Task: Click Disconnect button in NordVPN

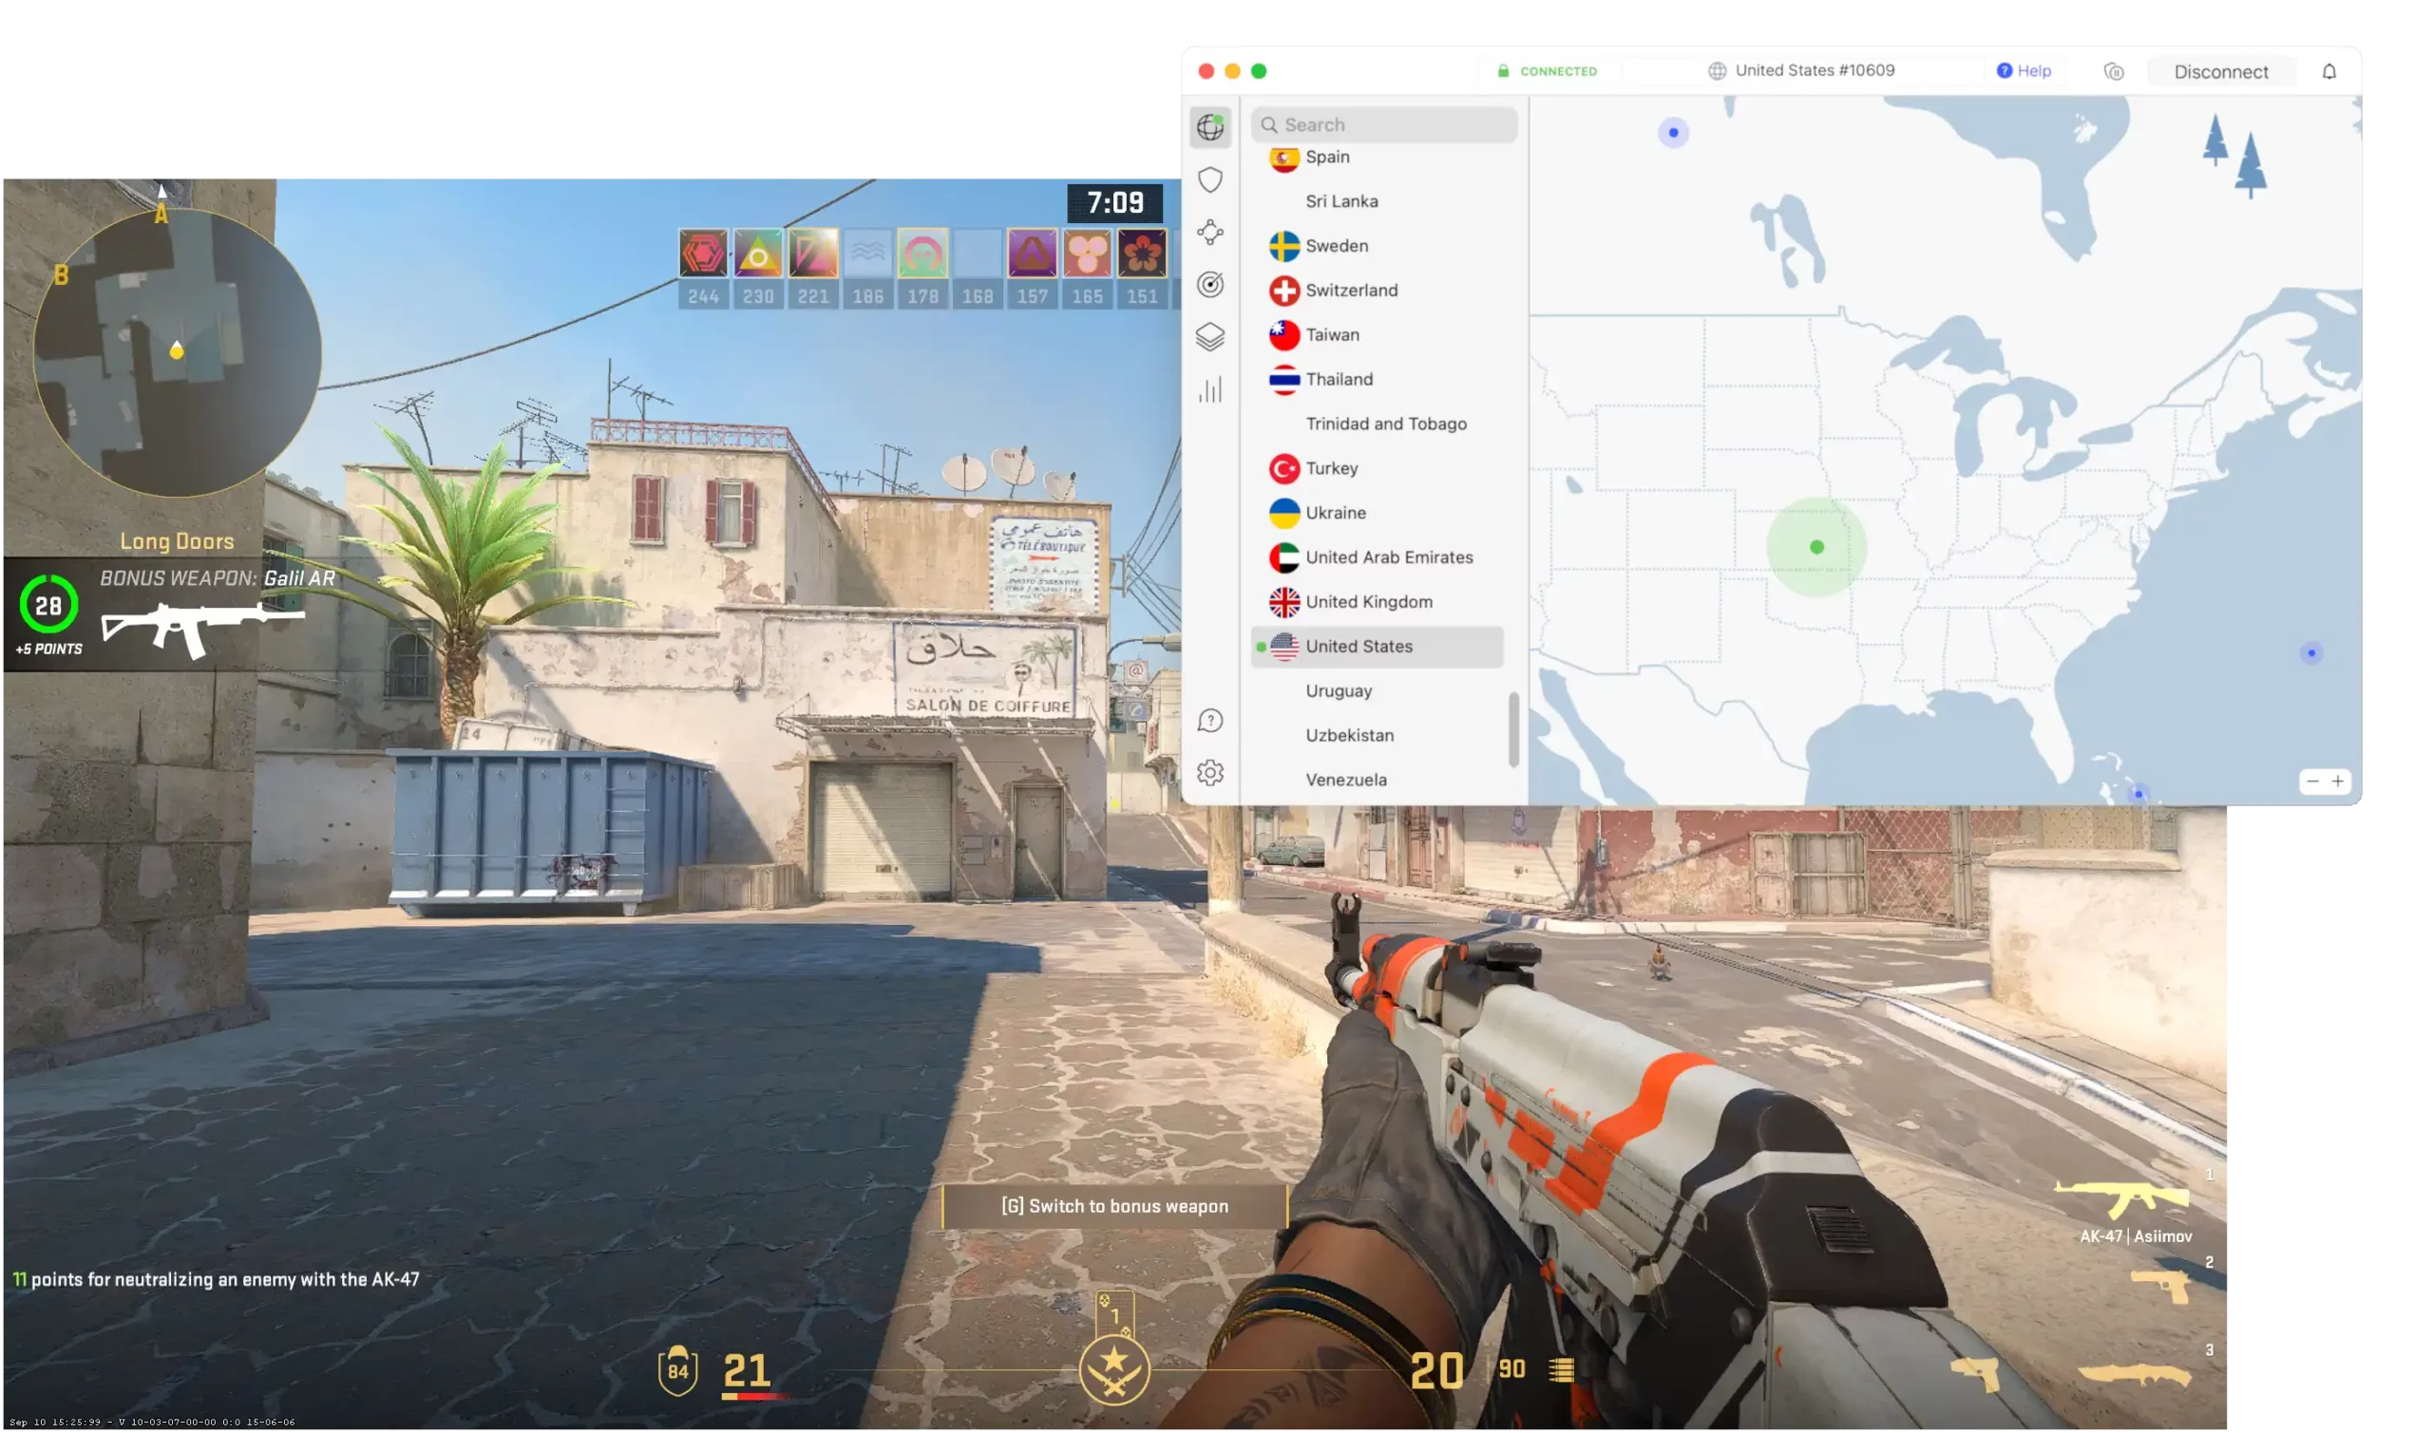Action: pyautogui.click(x=2220, y=70)
